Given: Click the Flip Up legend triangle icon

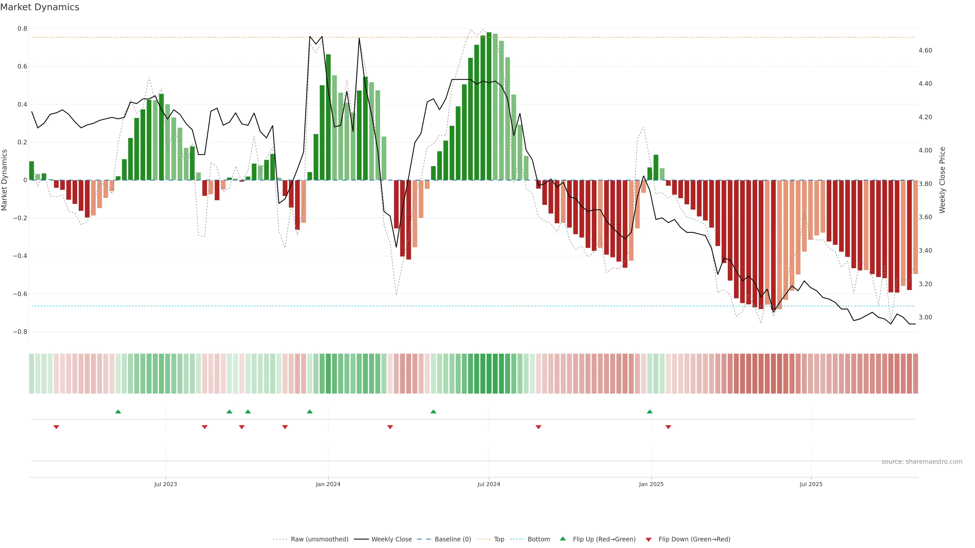Looking at the screenshot, I should (563, 539).
